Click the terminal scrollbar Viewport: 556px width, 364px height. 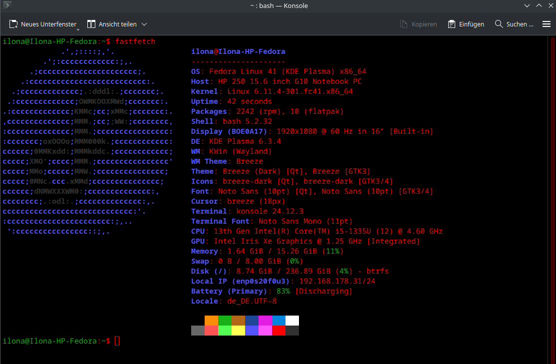(x=553, y=199)
